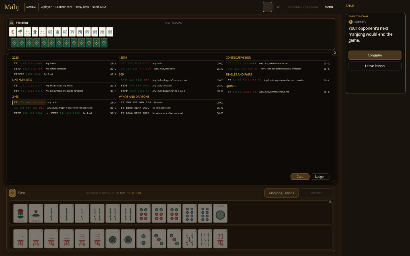
Task: Select the four crak (四萬) tile
Action: pos(220,239)
